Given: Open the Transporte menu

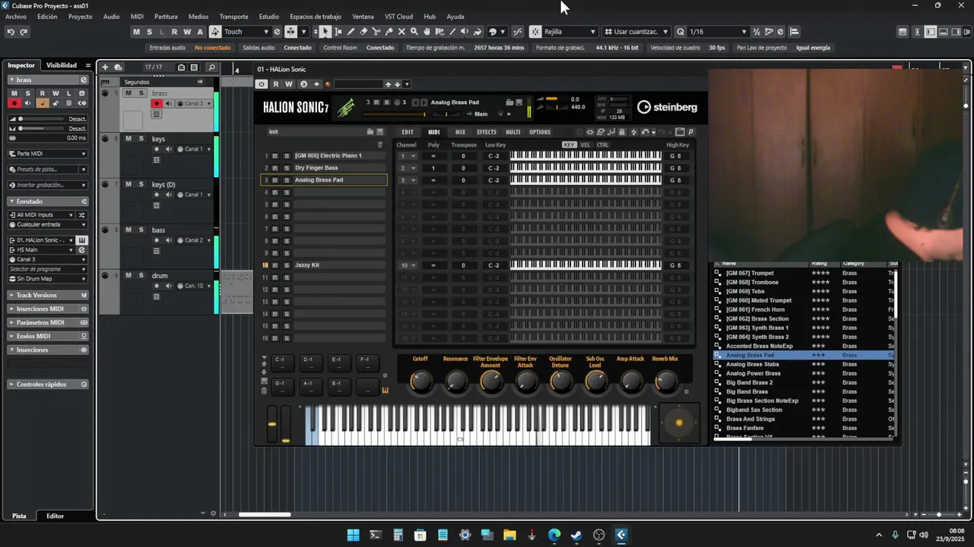Looking at the screenshot, I should pyautogui.click(x=233, y=16).
